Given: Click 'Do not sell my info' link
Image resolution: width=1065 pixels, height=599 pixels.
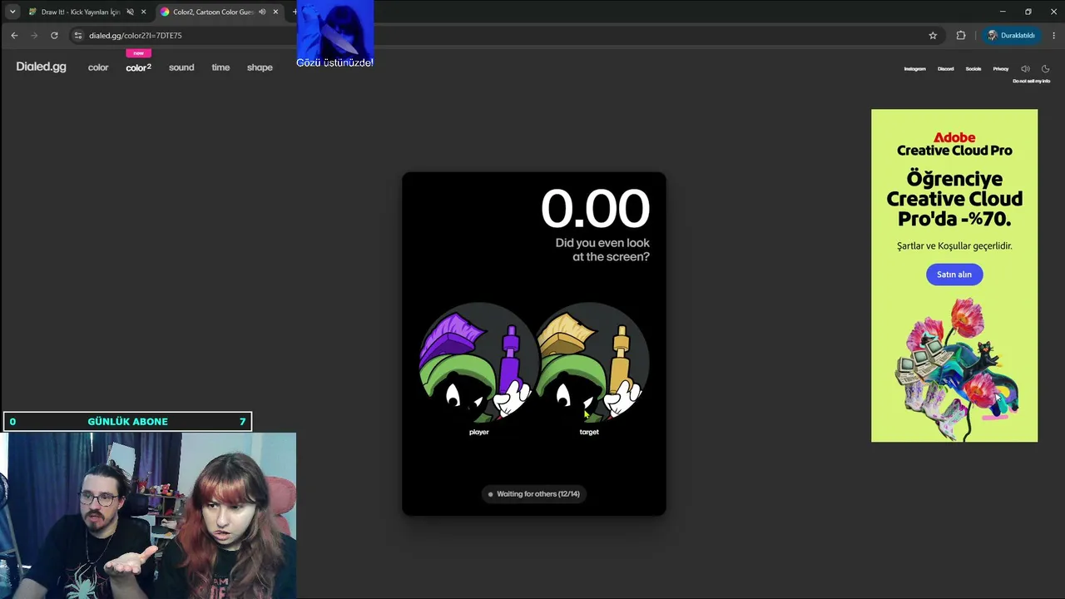Looking at the screenshot, I should click(x=1032, y=82).
